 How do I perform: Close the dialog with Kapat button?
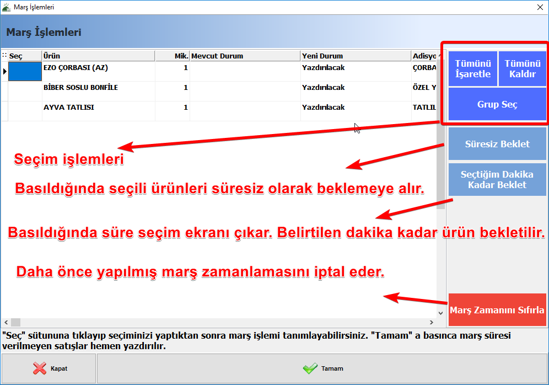[x=49, y=368]
